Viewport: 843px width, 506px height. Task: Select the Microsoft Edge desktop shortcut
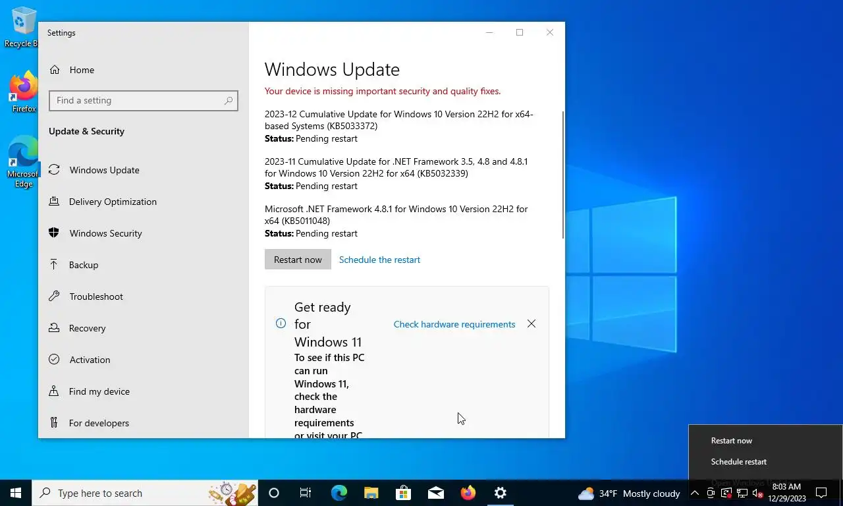click(x=24, y=162)
